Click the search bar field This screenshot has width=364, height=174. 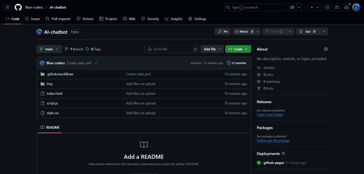tap(255, 7)
